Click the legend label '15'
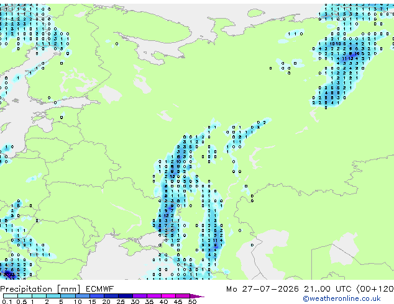This screenshot has height=304, width=394. pos(92,302)
